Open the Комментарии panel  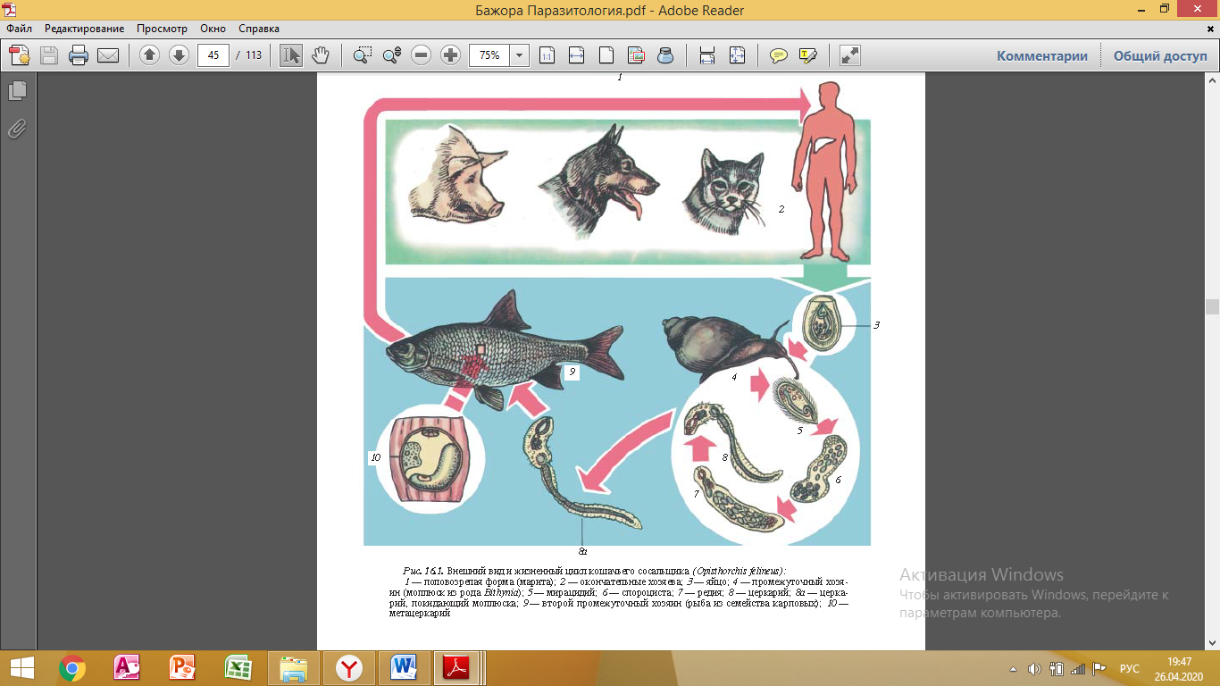[1042, 55]
